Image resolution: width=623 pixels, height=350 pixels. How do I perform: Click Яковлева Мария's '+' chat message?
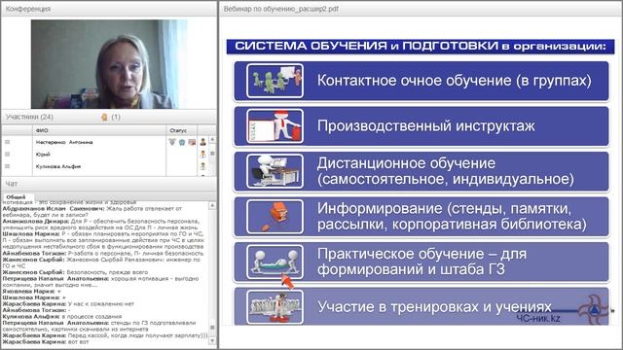click(32, 292)
